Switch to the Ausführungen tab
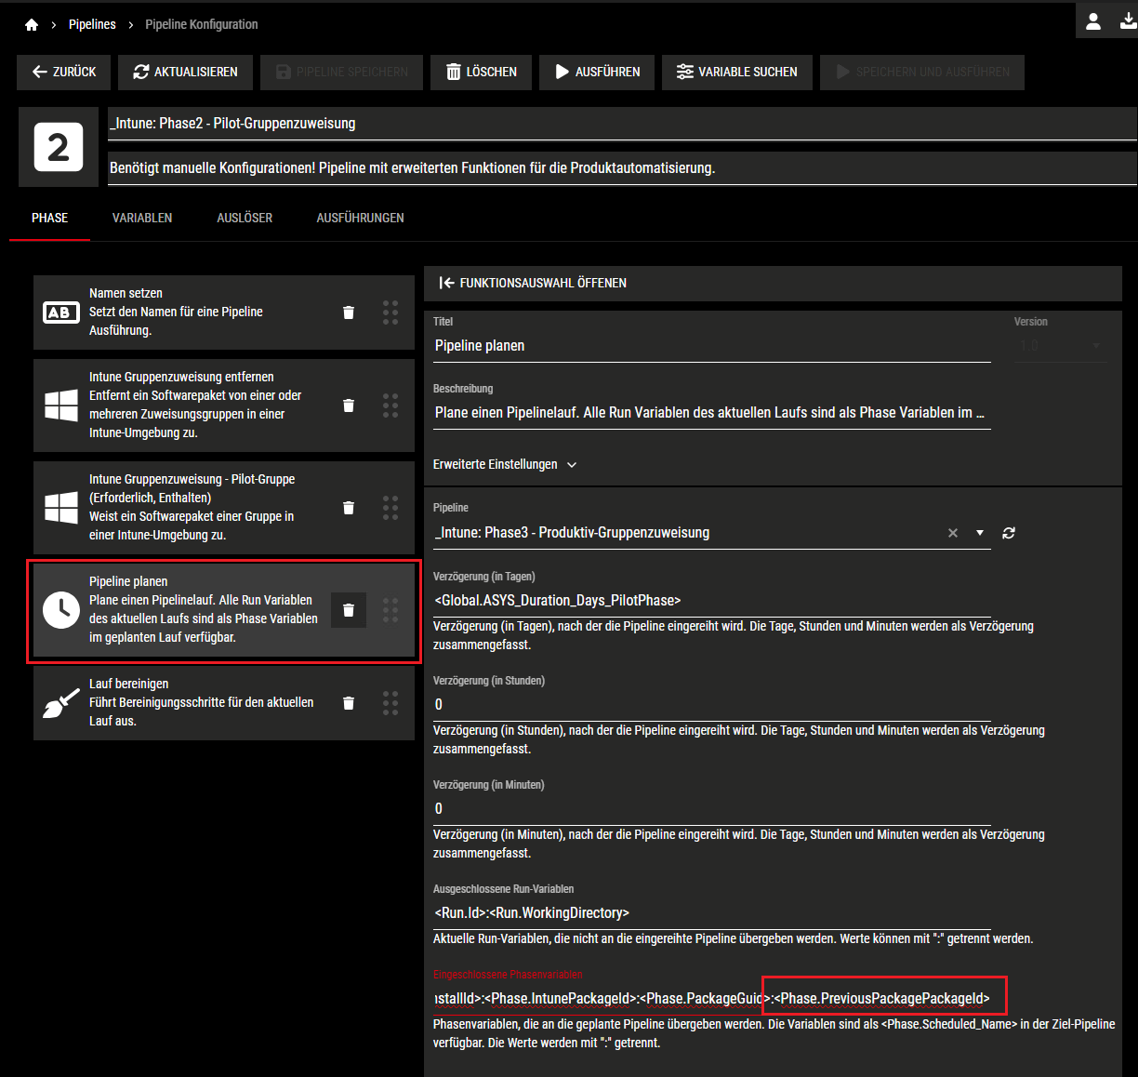 coord(360,218)
